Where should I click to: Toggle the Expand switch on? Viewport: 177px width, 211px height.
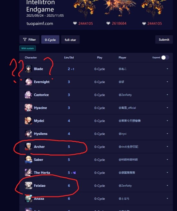click(165, 58)
